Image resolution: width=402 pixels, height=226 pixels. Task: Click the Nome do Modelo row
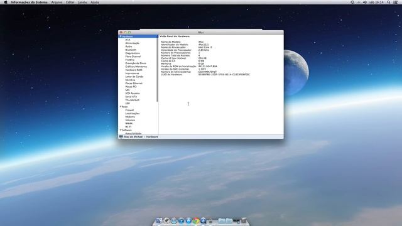(x=182, y=42)
